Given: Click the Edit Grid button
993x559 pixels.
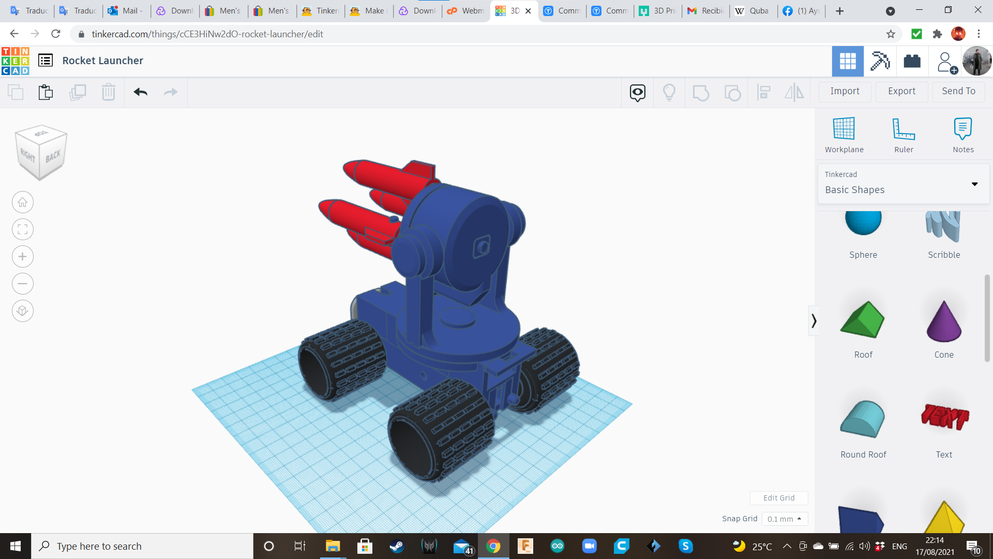Looking at the screenshot, I should click(x=778, y=498).
